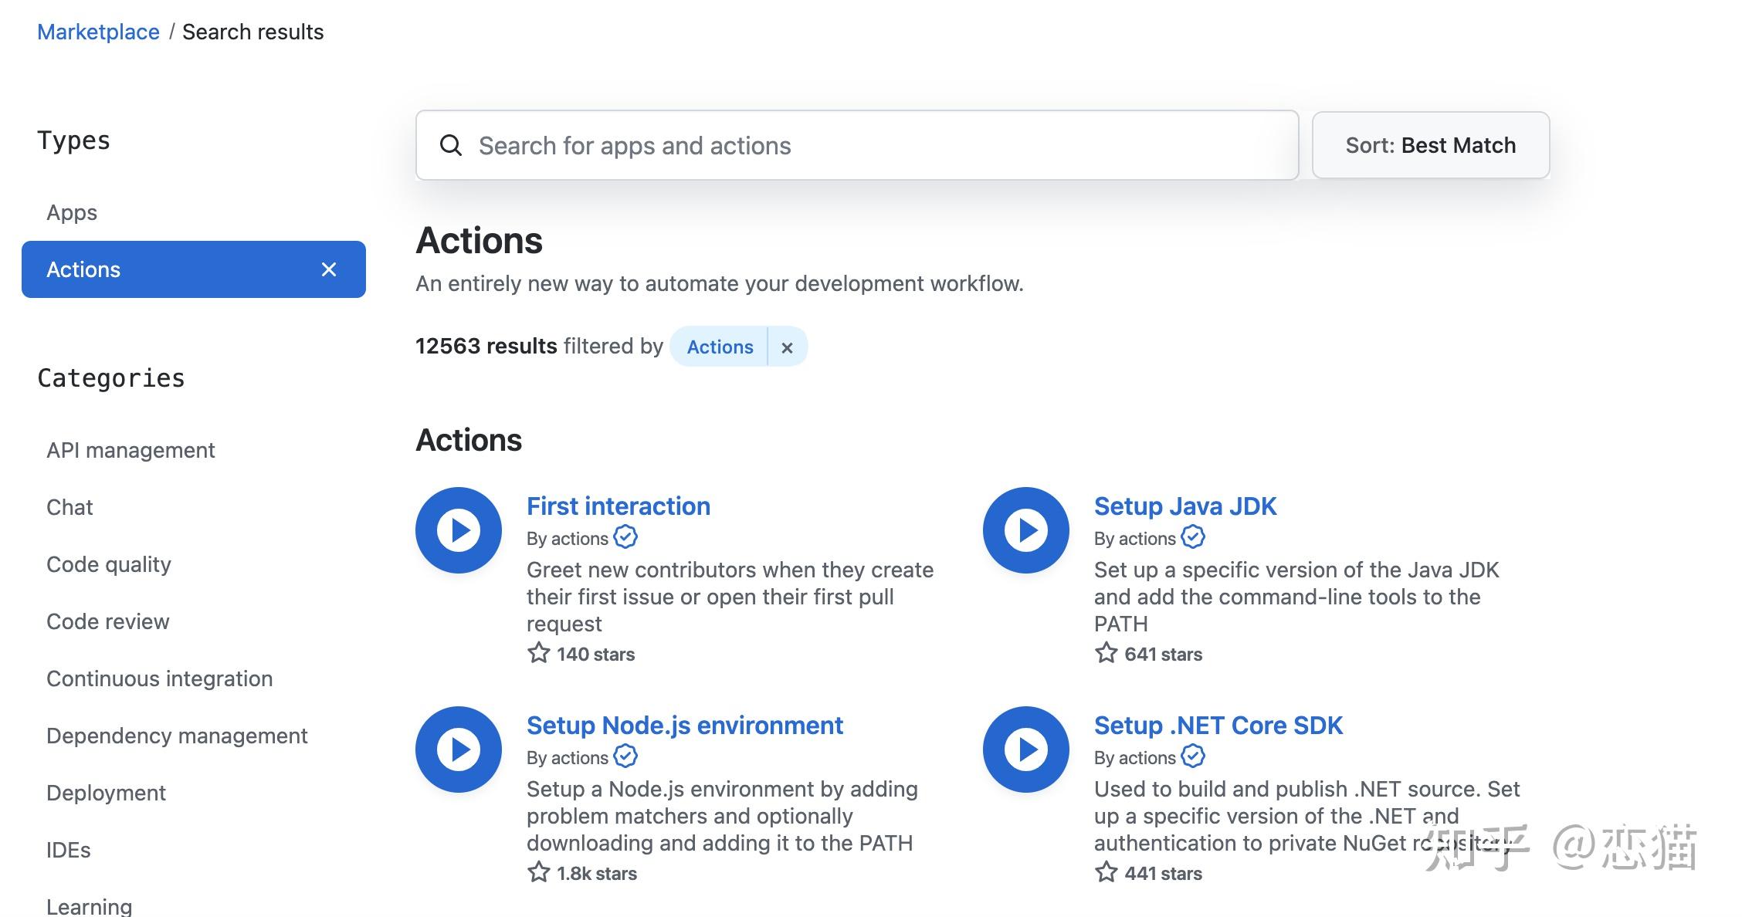1742x917 pixels.
Task: Click the Node.js environment description text
Action: 722,816
